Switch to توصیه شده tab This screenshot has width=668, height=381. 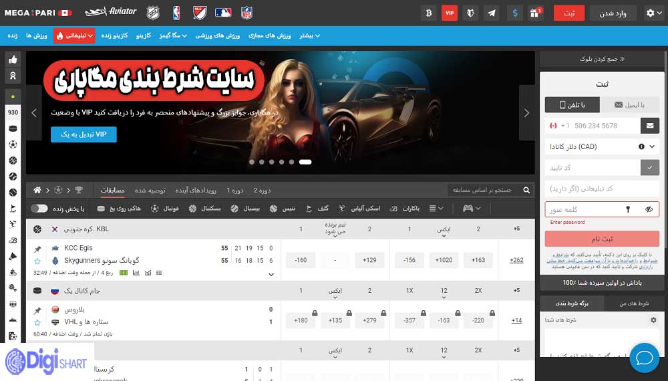pyautogui.click(x=150, y=190)
